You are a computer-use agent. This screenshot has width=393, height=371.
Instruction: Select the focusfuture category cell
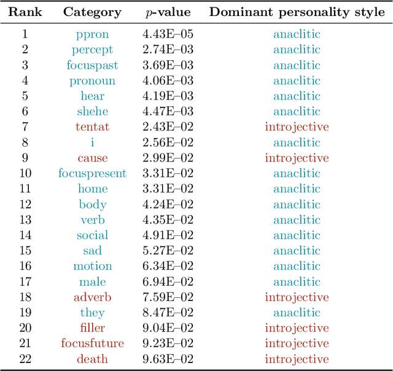tap(92, 343)
